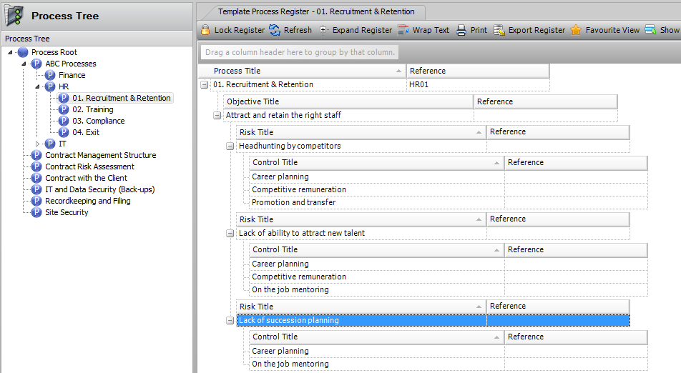681x373 pixels.
Task: Click the HR01 reference cell
Action: [478, 84]
